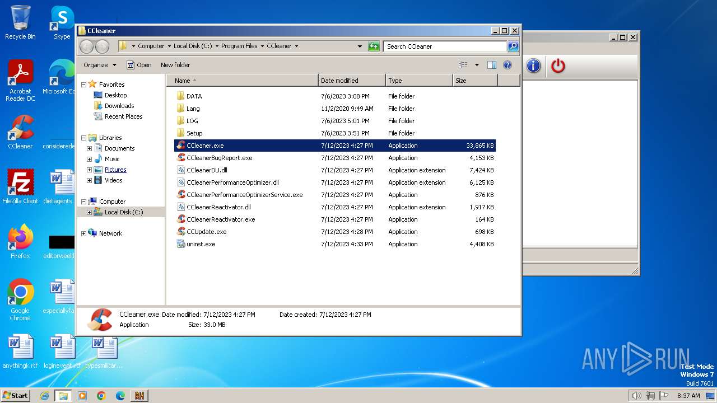
Task: Click the Explorer forward arrow button
Action: (102, 46)
